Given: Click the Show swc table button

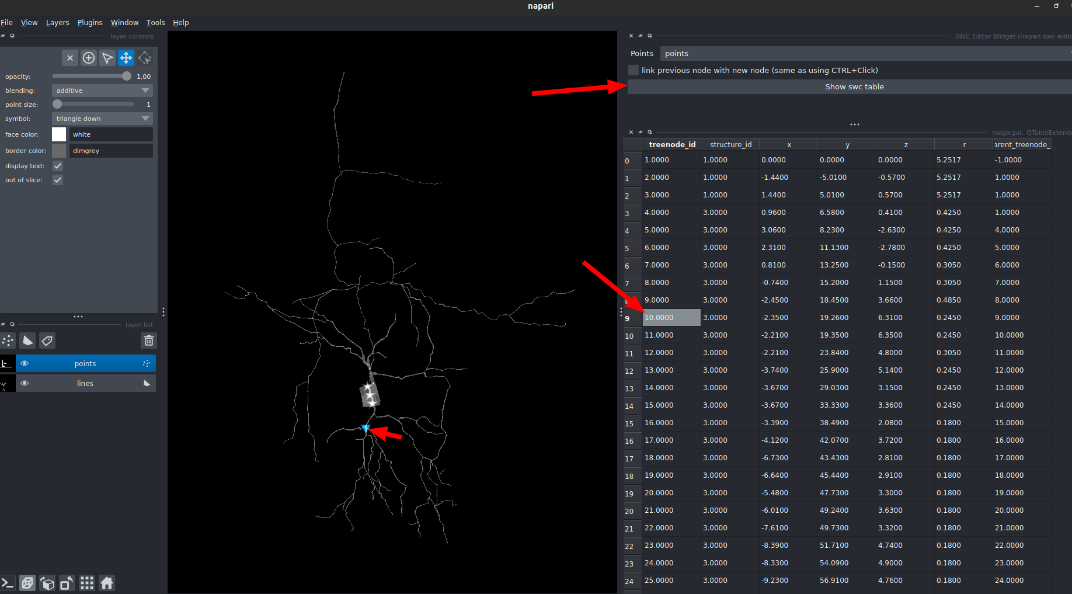Looking at the screenshot, I should (x=850, y=86).
